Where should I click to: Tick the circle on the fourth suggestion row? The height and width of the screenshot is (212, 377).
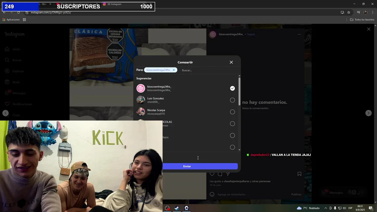(x=232, y=124)
